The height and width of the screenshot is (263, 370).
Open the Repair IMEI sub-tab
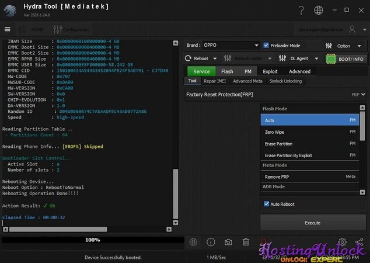pos(215,81)
